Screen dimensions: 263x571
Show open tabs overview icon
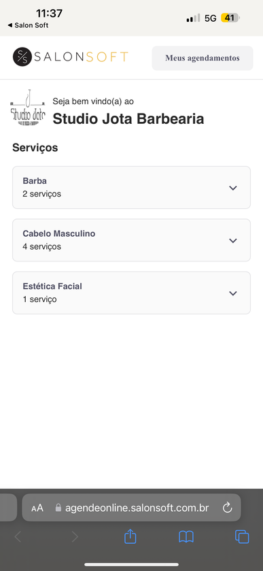[242, 537]
